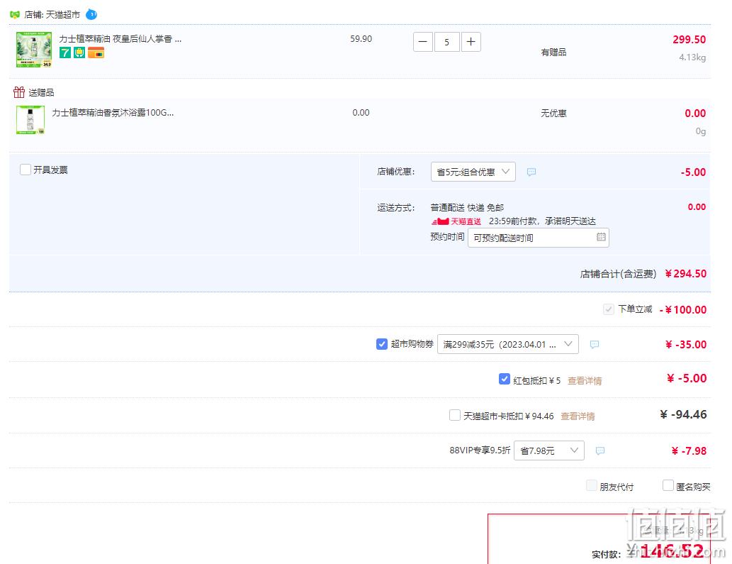Open the 力士植萃精油 夜皇后仙人掌香 product title
This screenshot has width=732, height=564.
(120, 39)
